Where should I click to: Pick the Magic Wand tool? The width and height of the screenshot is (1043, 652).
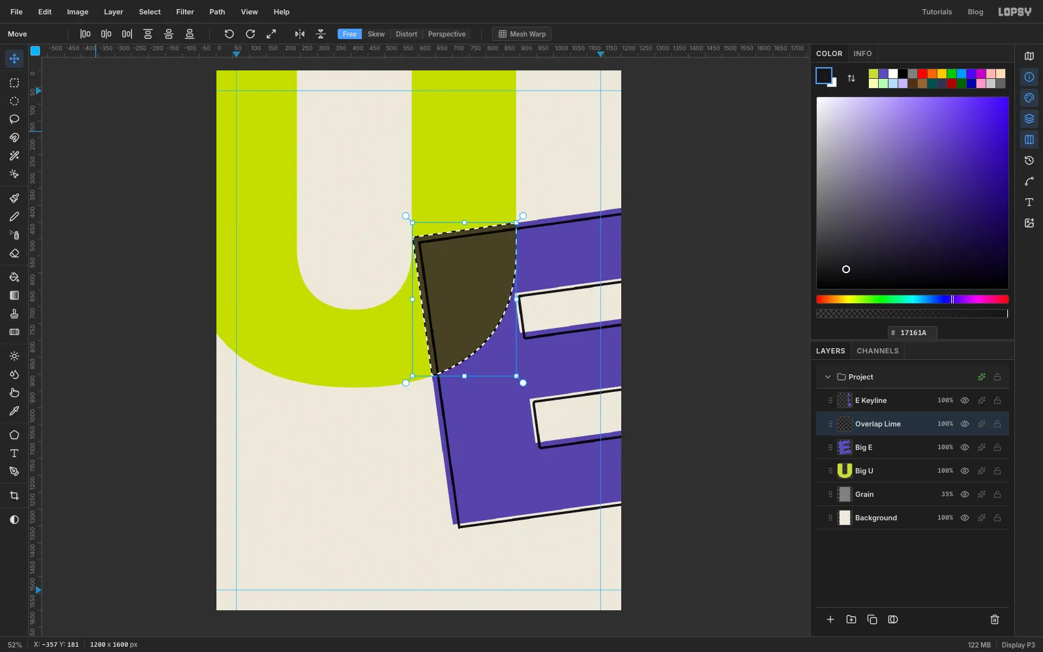(14, 156)
